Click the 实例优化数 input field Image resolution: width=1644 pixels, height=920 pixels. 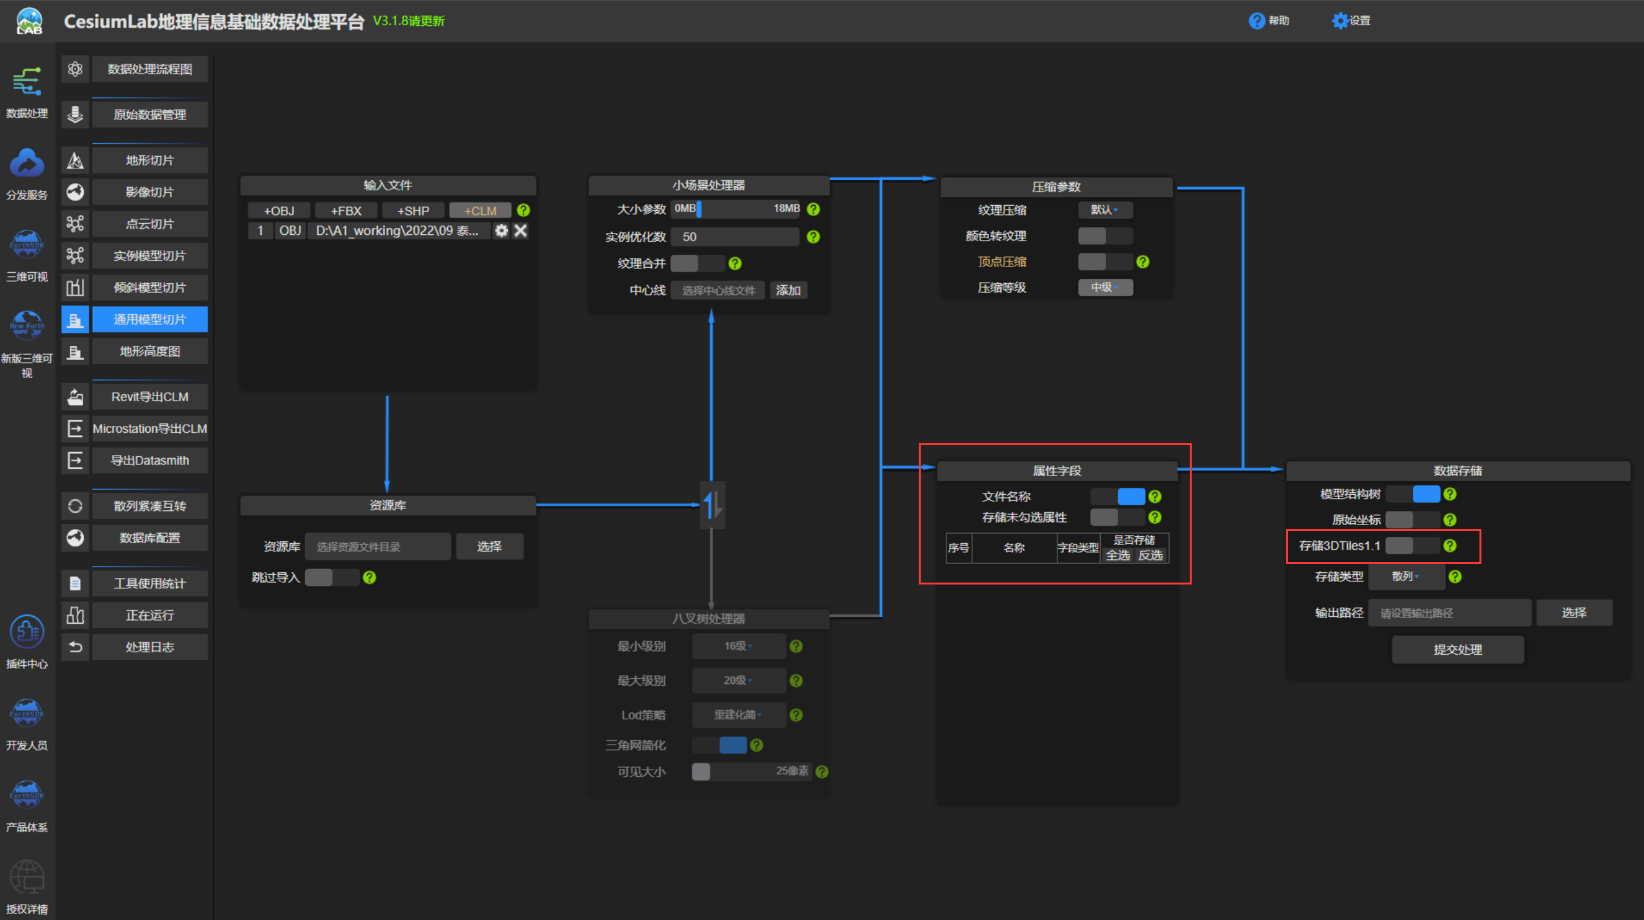[736, 237]
